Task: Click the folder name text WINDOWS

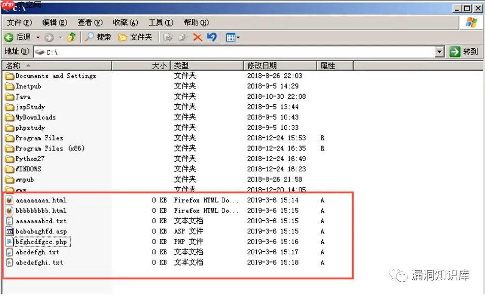Action: (28, 169)
